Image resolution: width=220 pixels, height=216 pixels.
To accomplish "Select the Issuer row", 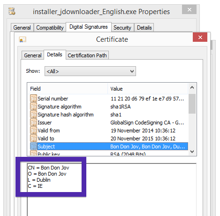I will click(x=108, y=123).
